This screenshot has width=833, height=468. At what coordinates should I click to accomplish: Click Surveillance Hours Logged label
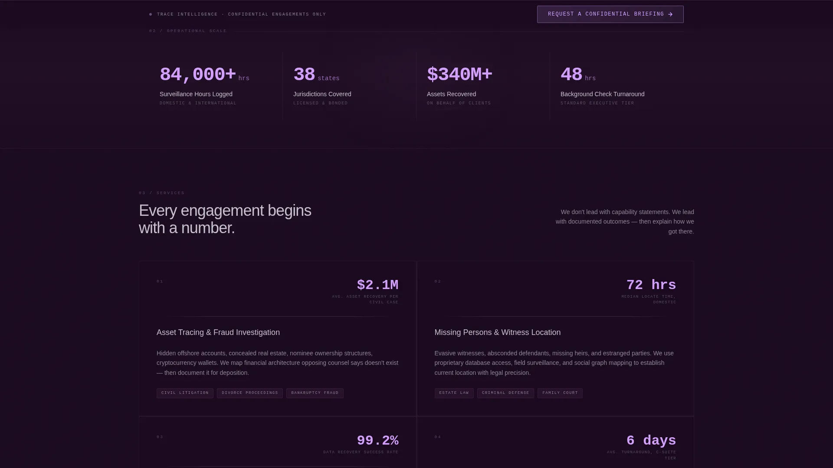[196, 94]
